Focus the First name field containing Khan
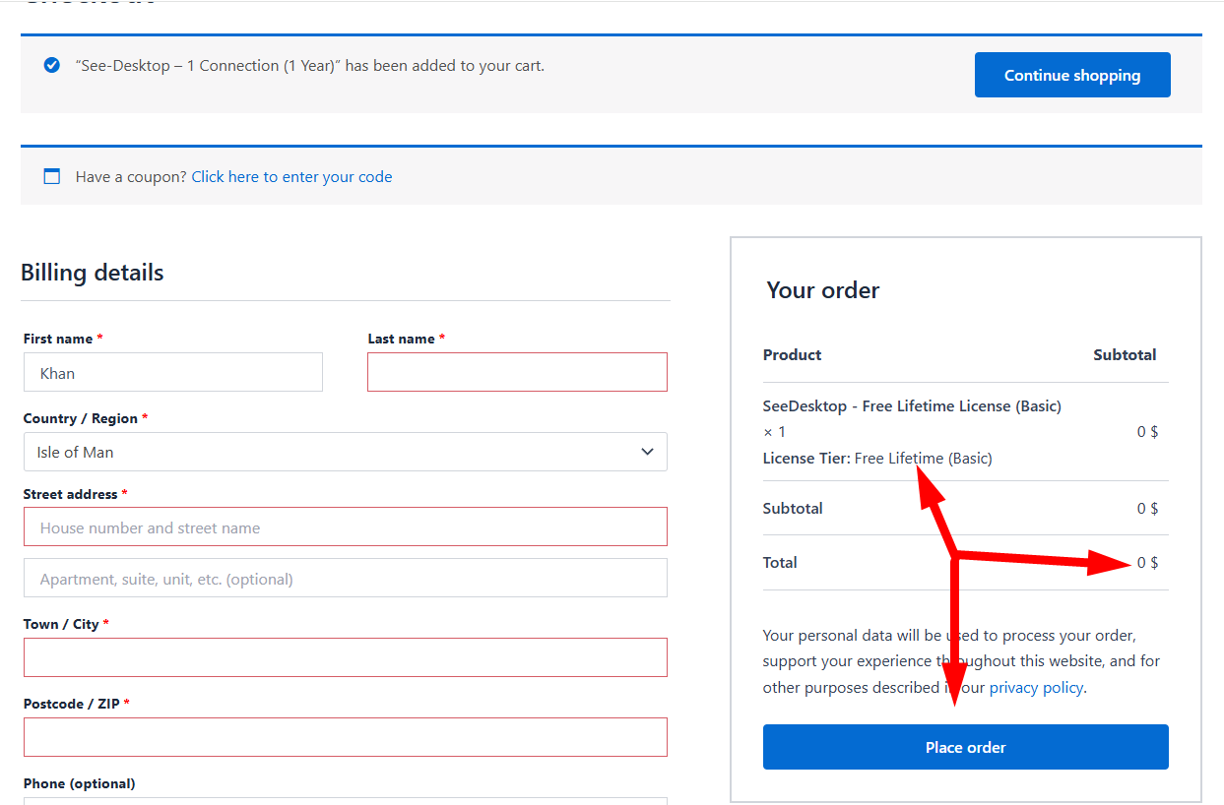Screen dimensions: 1224x805 pos(173,372)
